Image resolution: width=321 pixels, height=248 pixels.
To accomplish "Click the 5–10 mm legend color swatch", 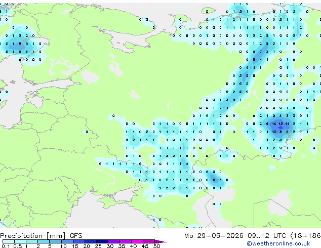I will point(55,241).
